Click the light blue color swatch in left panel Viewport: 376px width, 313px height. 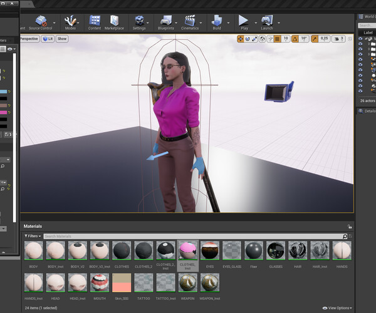(x=3, y=91)
